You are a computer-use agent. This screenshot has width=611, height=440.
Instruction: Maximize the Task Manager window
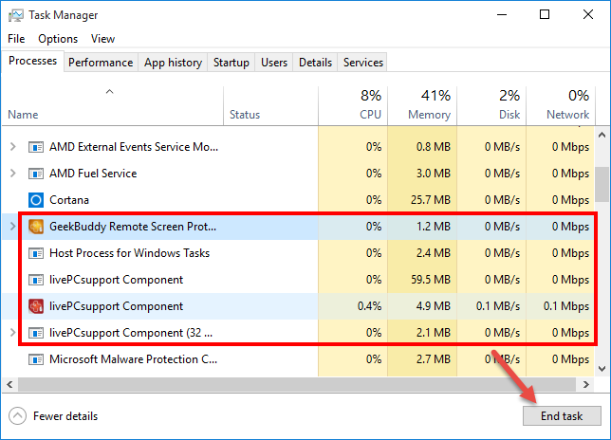[545, 15]
